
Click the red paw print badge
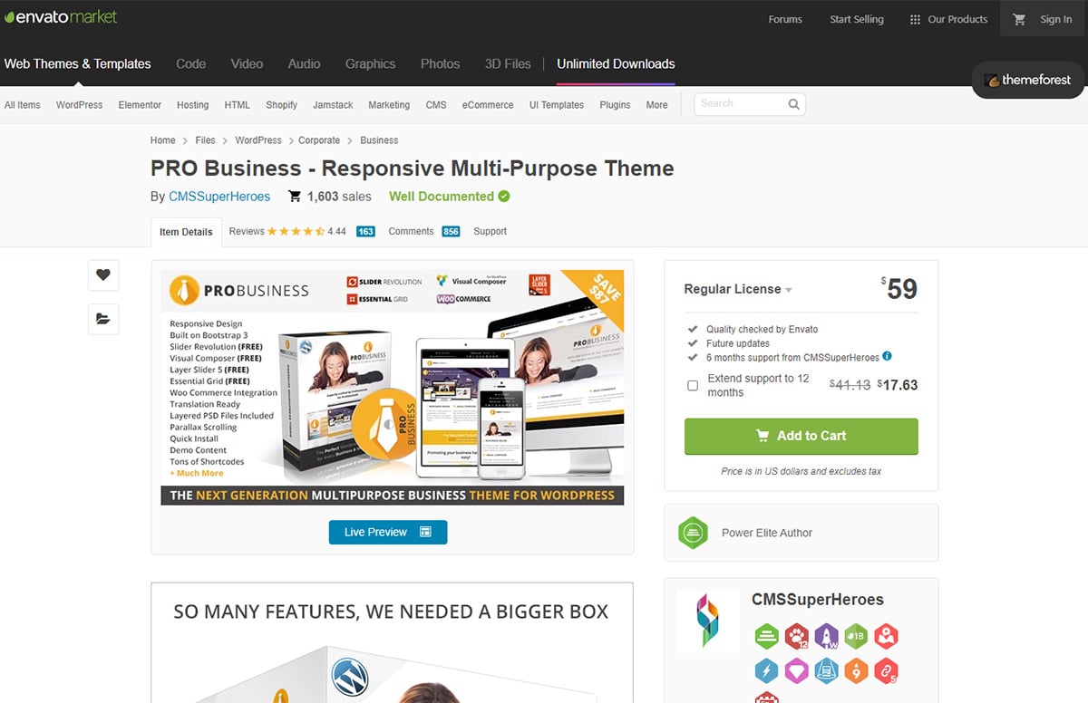[x=797, y=636]
